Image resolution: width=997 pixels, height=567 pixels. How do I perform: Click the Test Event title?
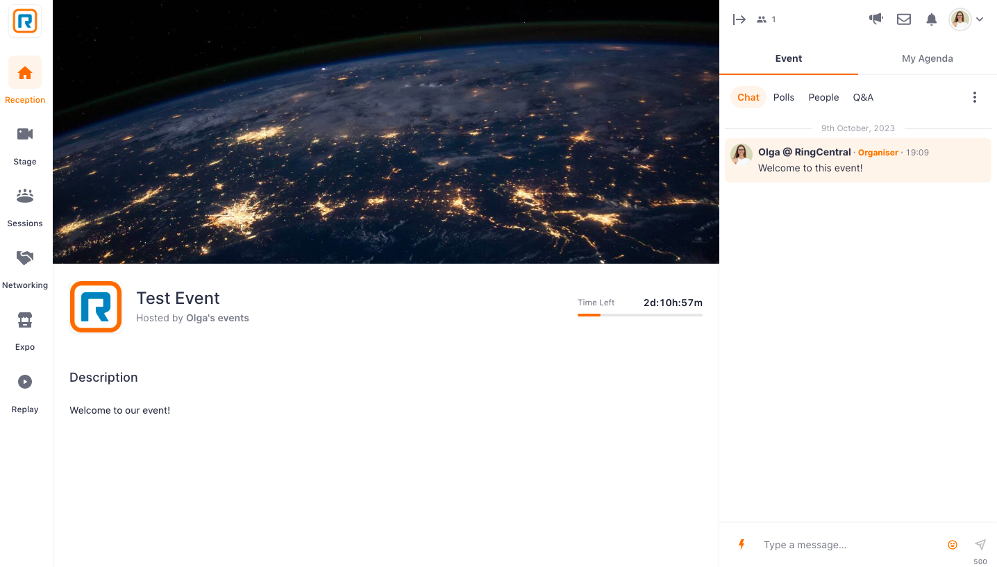click(x=178, y=298)
